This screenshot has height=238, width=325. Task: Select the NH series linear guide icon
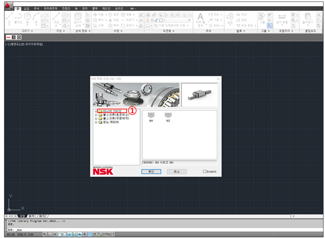click(x=151, y=115)
